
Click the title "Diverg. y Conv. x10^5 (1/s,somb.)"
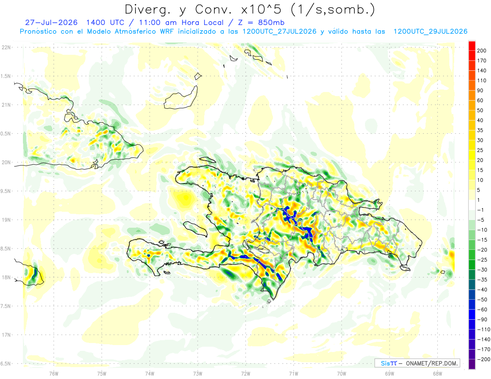pyautogui.click(x=250, y=10)
